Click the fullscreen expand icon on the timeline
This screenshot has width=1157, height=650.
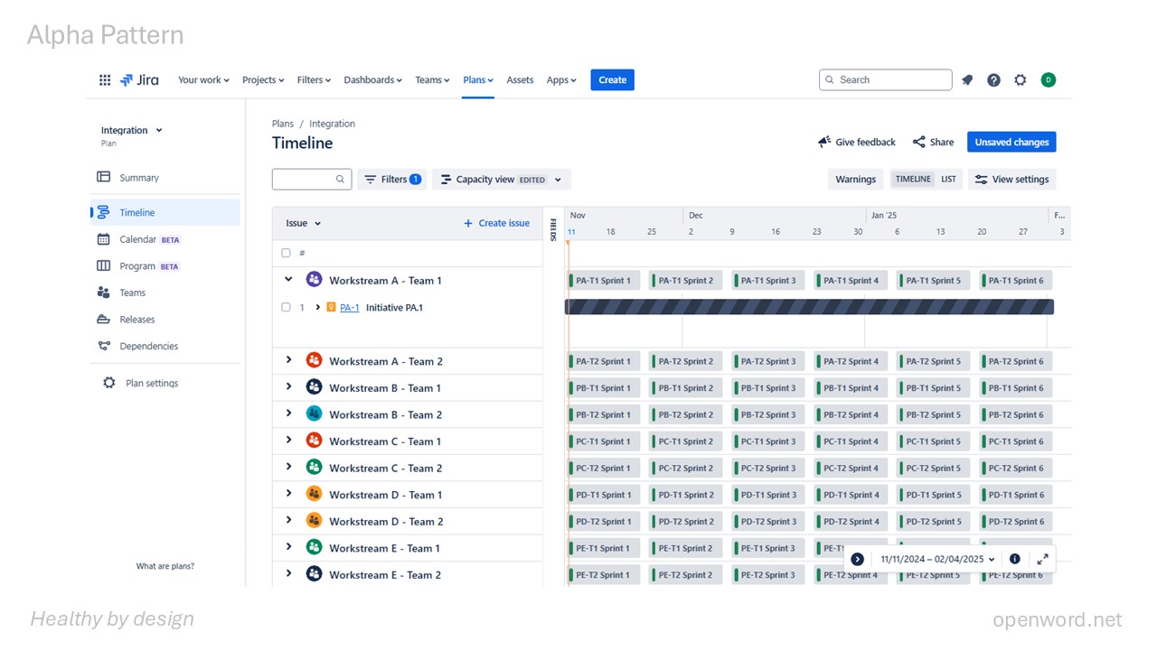tap(1042, 559)
